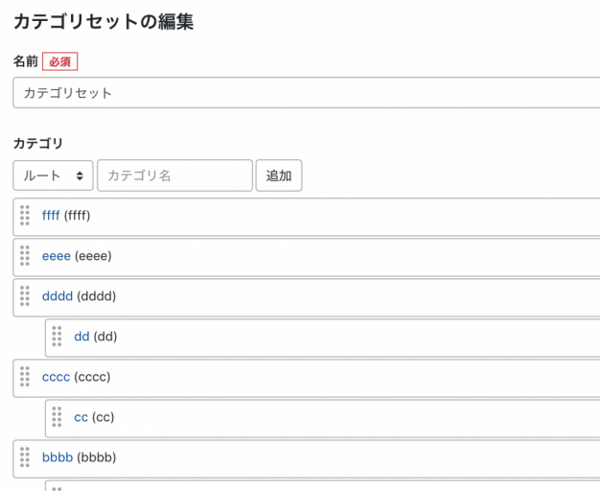Image resolution: width=600 pixels, height=491 pixels.
Task: Open the bbbb category link
Action: pos(58,457)
